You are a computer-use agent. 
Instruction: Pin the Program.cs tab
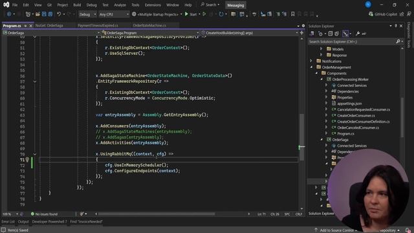click(25, 26)
